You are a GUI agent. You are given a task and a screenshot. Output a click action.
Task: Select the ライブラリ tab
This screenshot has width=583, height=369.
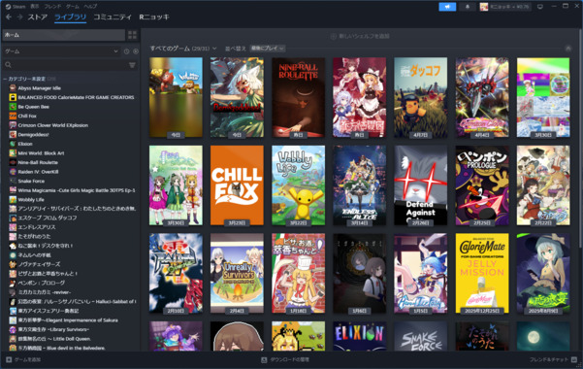70,17
